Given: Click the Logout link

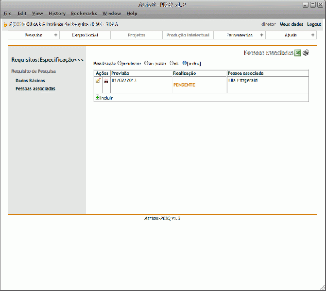Looking at the screenshot, I should click(314, 24).
